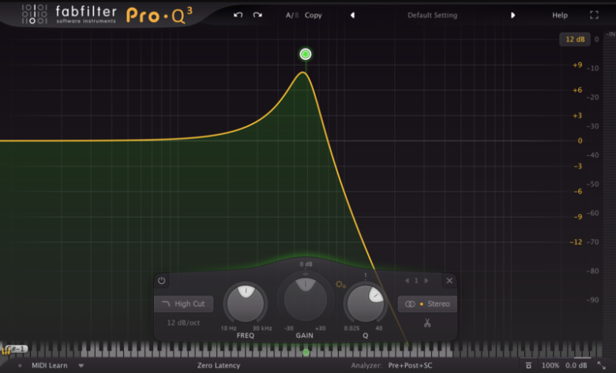Open MIDI Learn dropdown arrow
616x373 pixels.
pyautogui.click(x=81, y=366)
